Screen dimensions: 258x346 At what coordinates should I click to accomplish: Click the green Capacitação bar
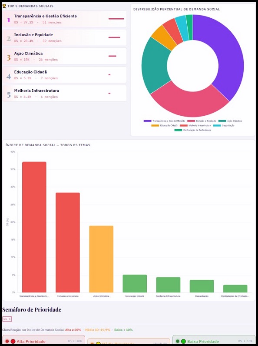pos(202,286)
